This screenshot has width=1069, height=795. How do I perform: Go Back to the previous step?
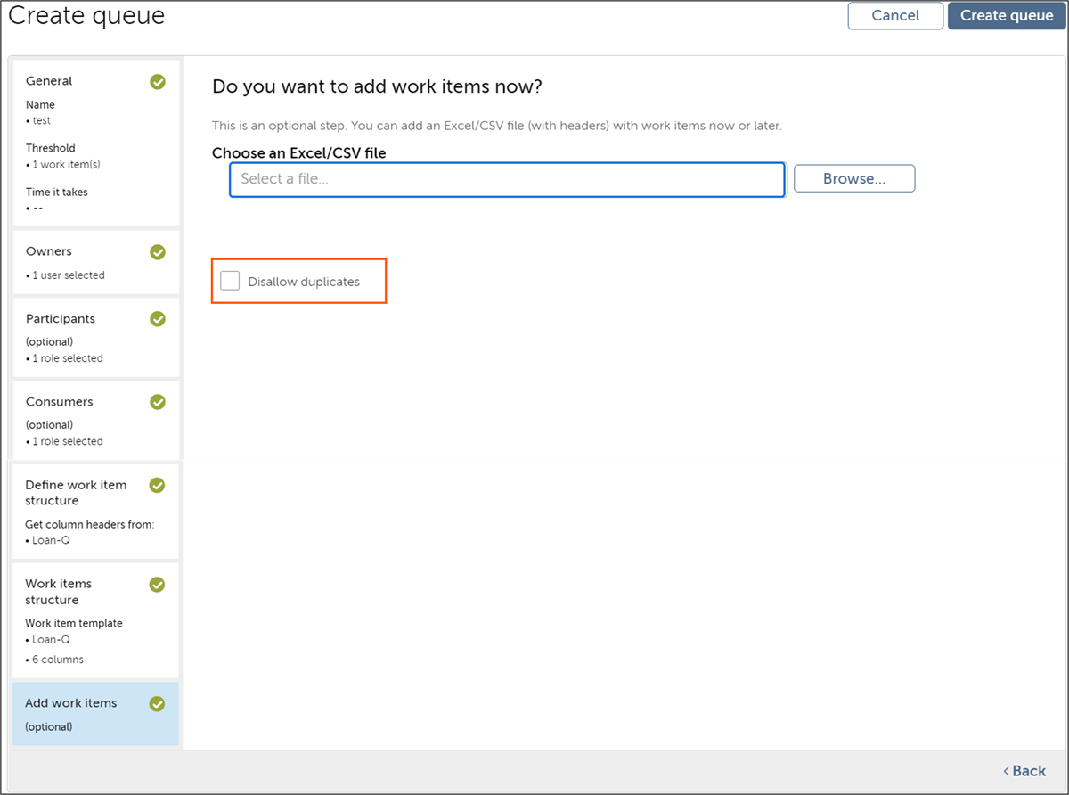tap(1024, 771)
